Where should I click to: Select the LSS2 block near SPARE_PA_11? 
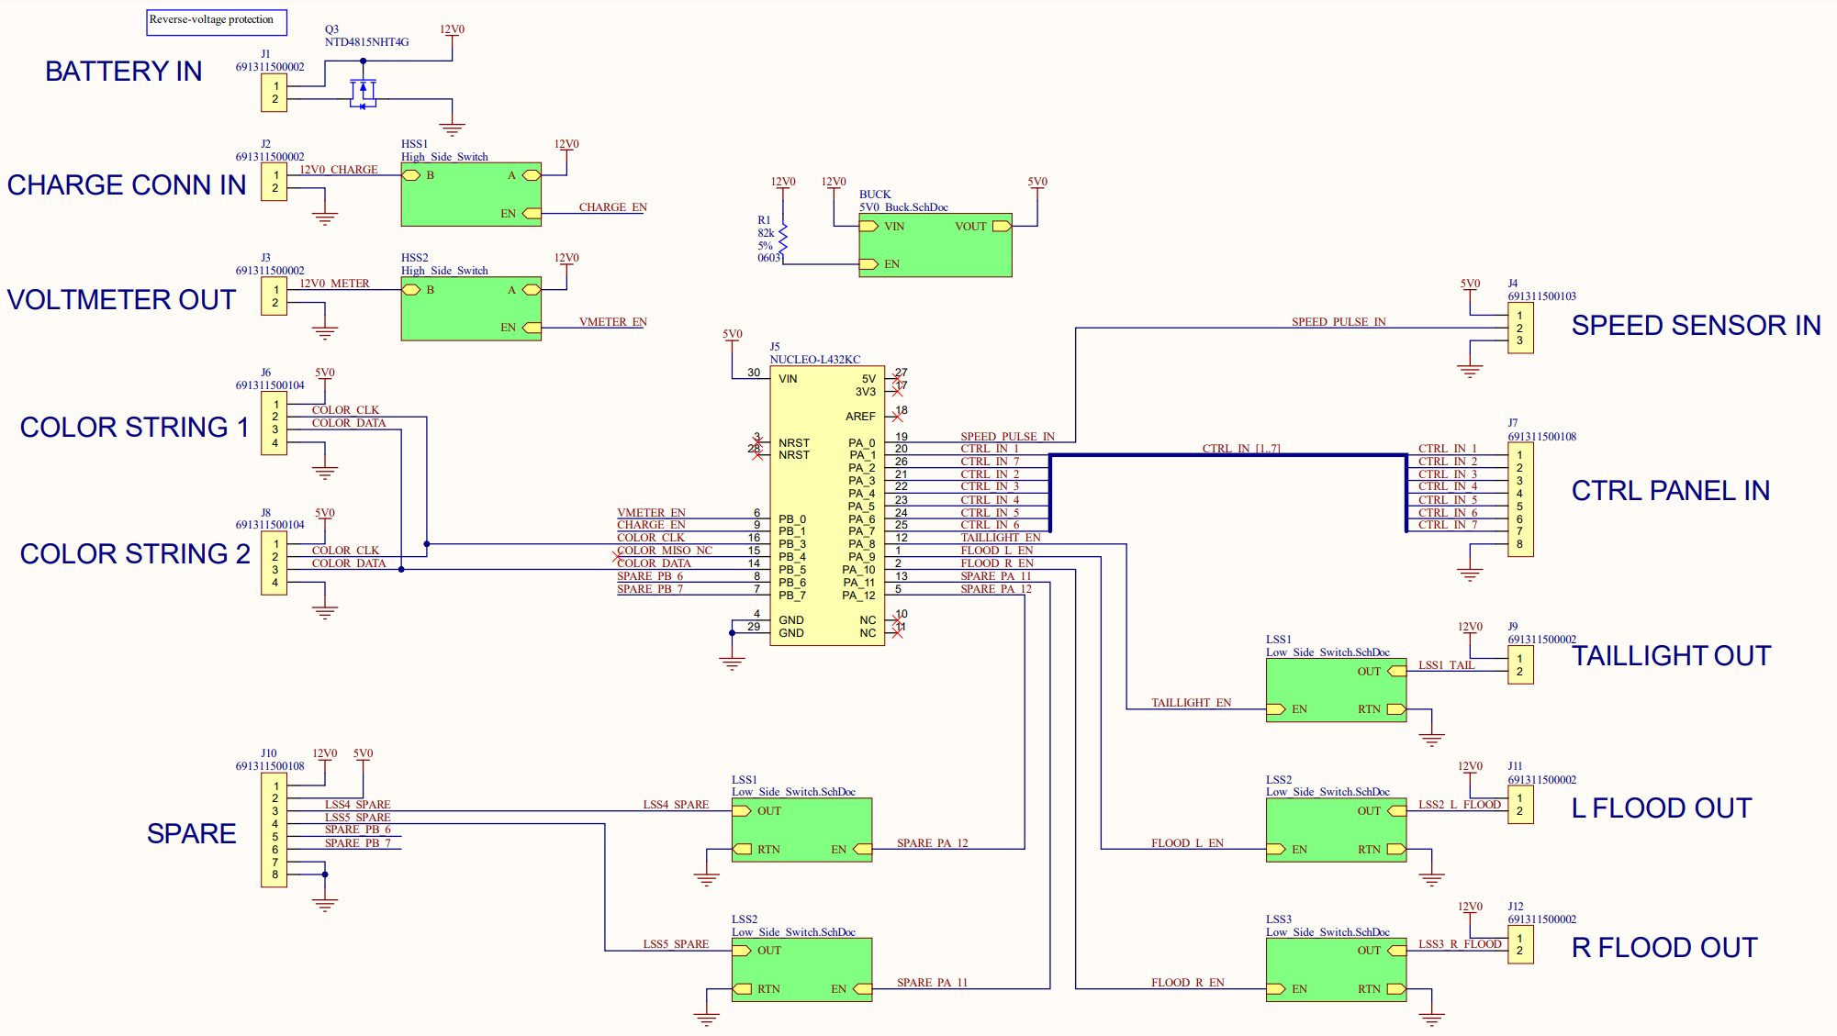[x=801, y=970]
